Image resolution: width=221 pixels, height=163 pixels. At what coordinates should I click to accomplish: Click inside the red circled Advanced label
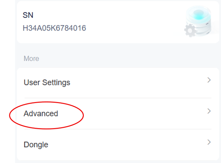pos(41,113)
